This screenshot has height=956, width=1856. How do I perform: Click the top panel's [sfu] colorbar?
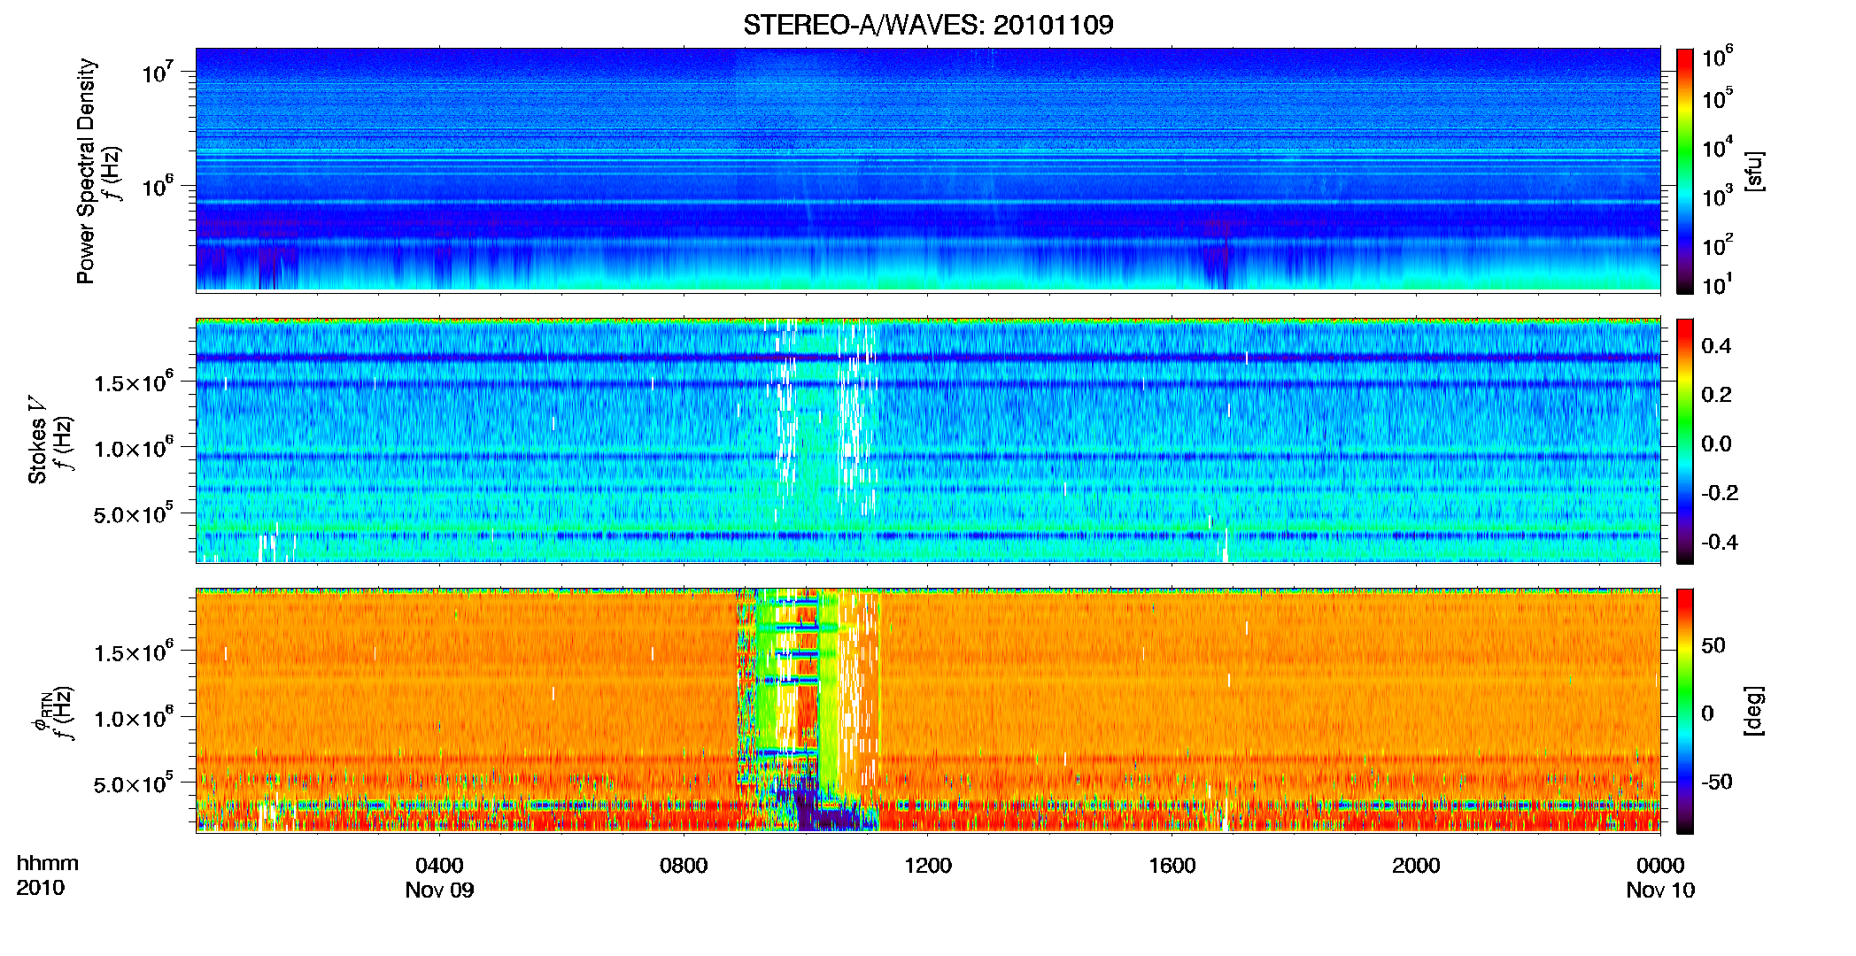click(x=1685, y=171)
